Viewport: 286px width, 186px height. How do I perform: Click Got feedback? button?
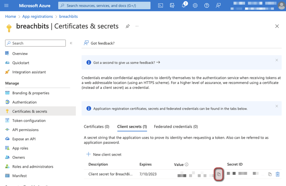99,43
